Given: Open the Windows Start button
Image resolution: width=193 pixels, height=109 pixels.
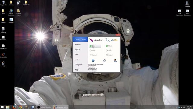Looking at the screenshot, I should click(2, 107).
